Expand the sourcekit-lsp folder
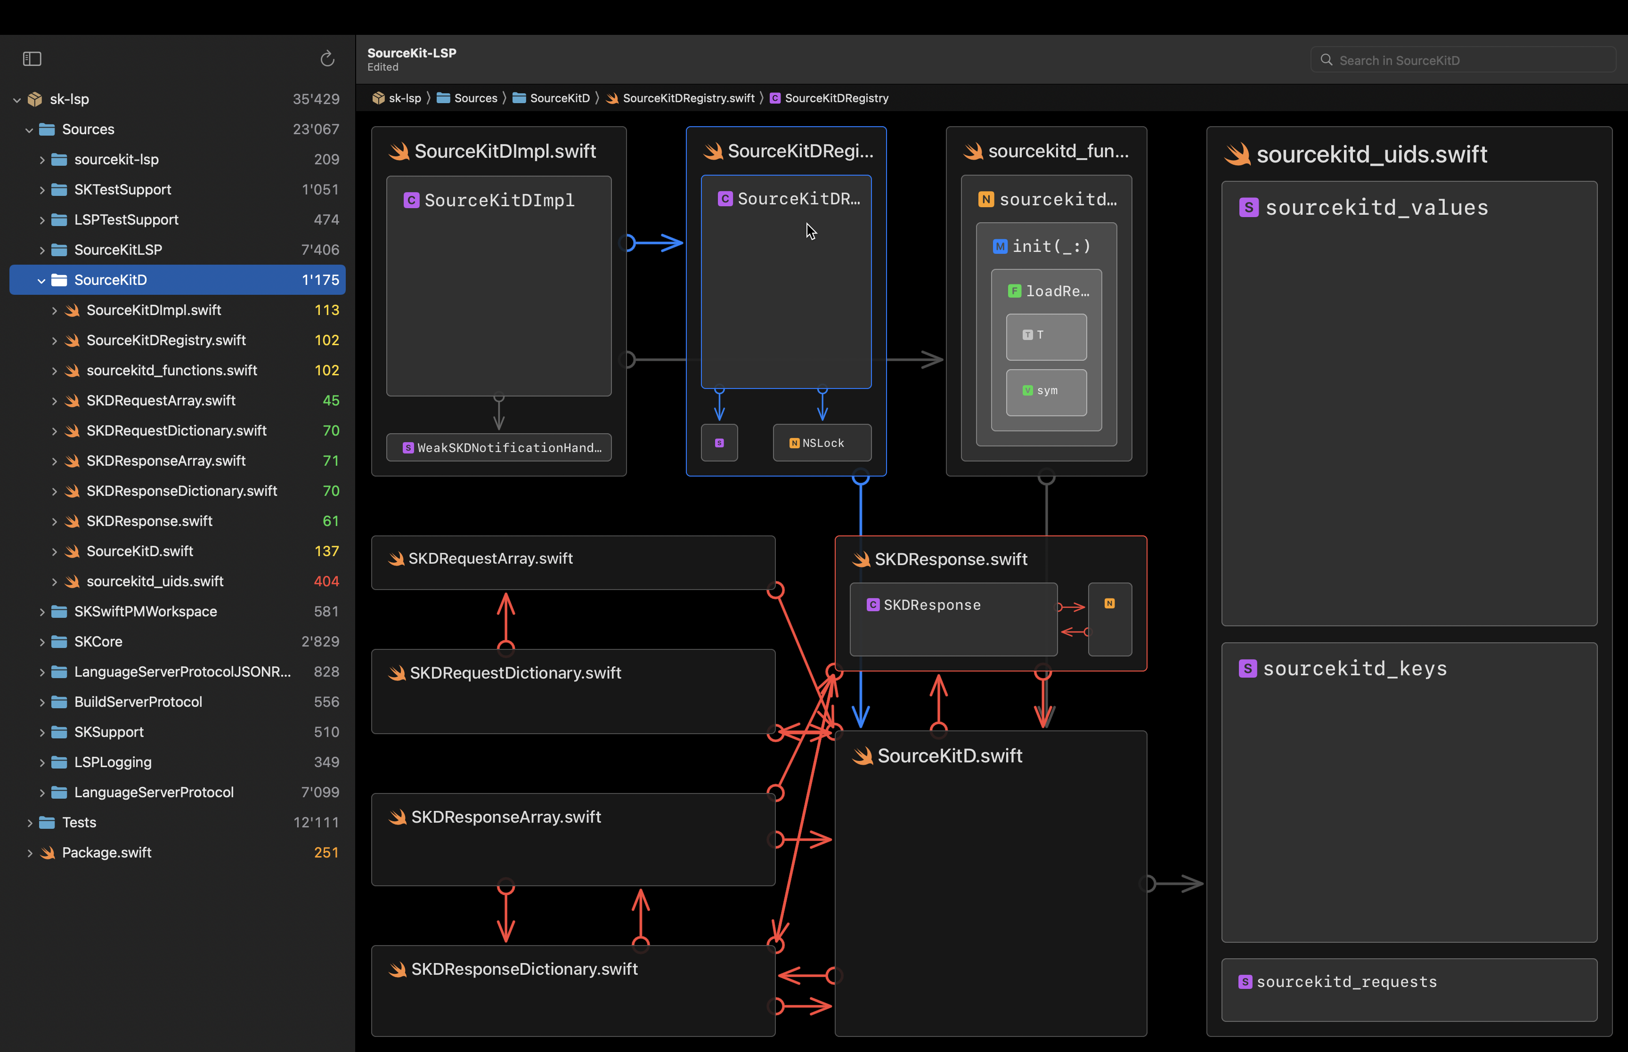Viewport: 1628px width, 1052px height. point(41,160)
